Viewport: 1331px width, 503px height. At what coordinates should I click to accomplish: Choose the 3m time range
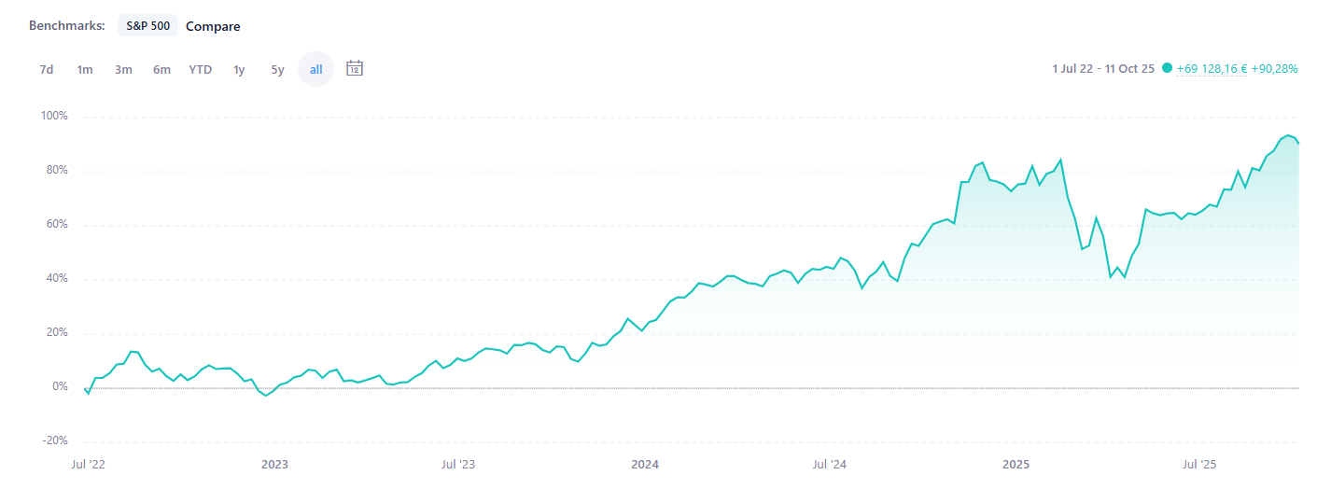pyautogui.click(x=123, y=69)
